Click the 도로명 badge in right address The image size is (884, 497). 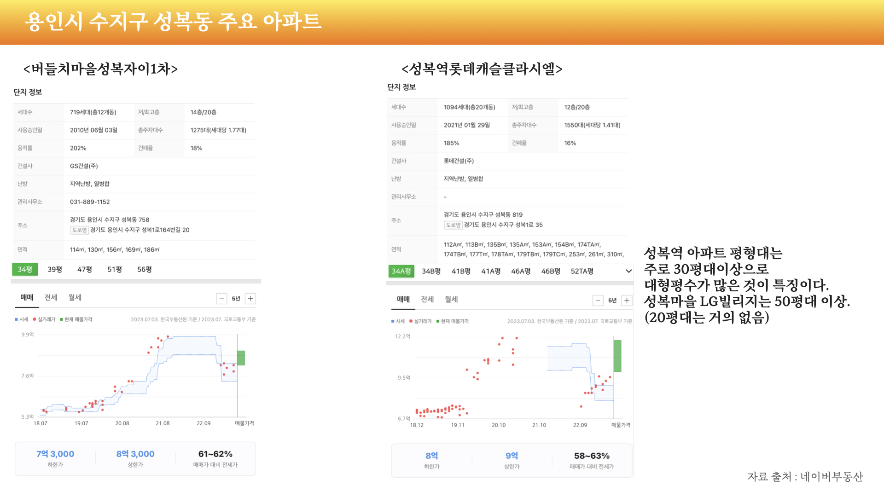[453, 225]
